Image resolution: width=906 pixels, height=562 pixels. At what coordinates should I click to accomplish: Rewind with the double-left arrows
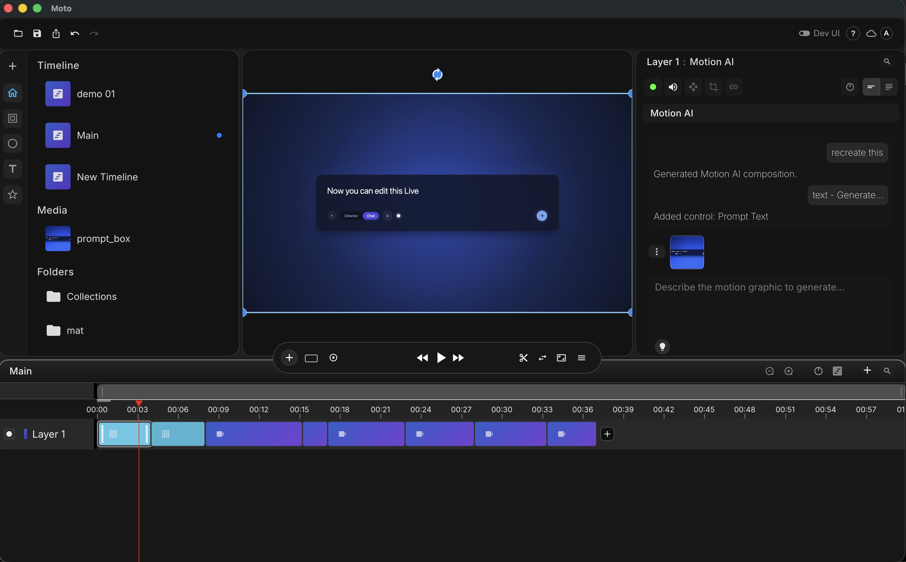pos(422,358)
